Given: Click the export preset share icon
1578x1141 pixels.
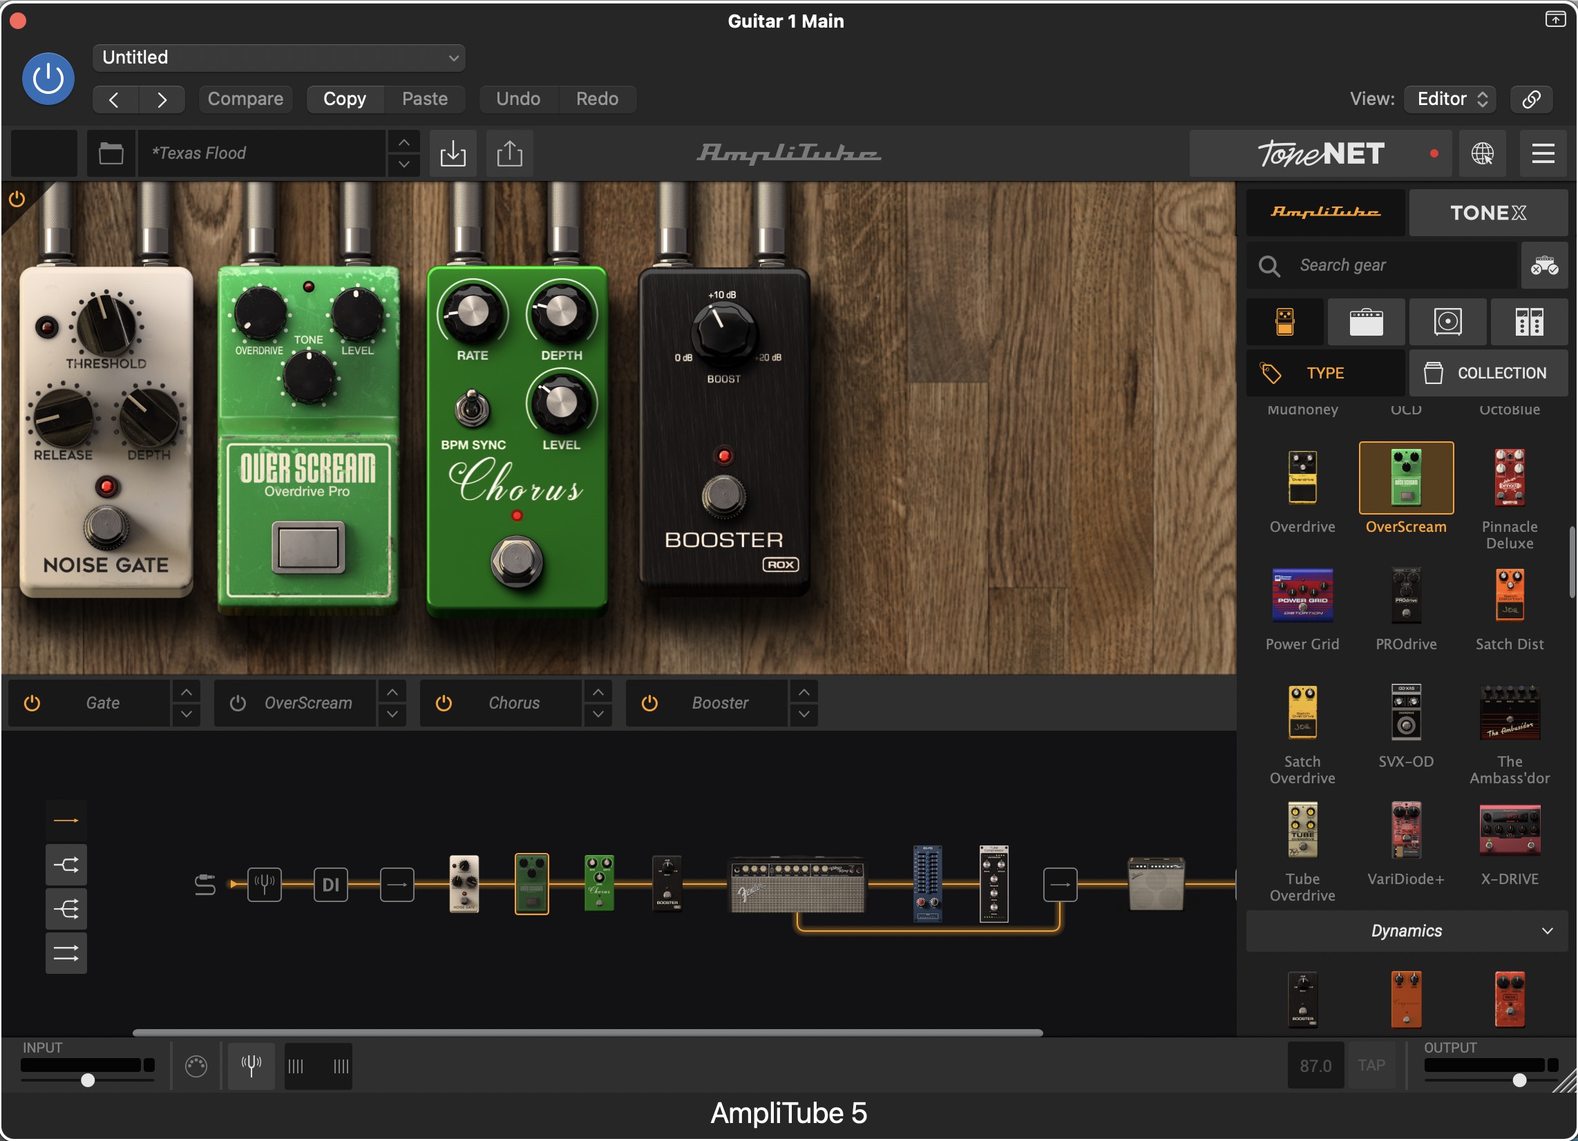Looking at the screenshot, I should 510,153.
